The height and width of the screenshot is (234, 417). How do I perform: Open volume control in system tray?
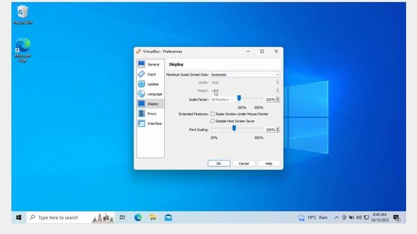click(x=359, y=218)
